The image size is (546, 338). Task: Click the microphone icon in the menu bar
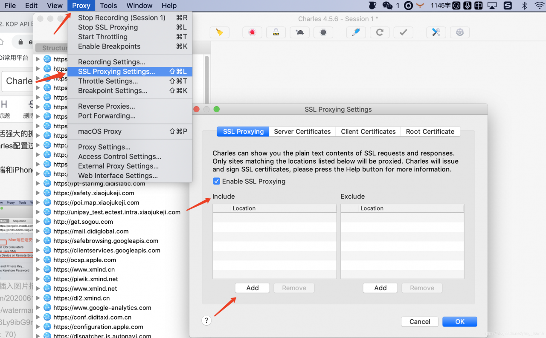click(x=468, y=6)
